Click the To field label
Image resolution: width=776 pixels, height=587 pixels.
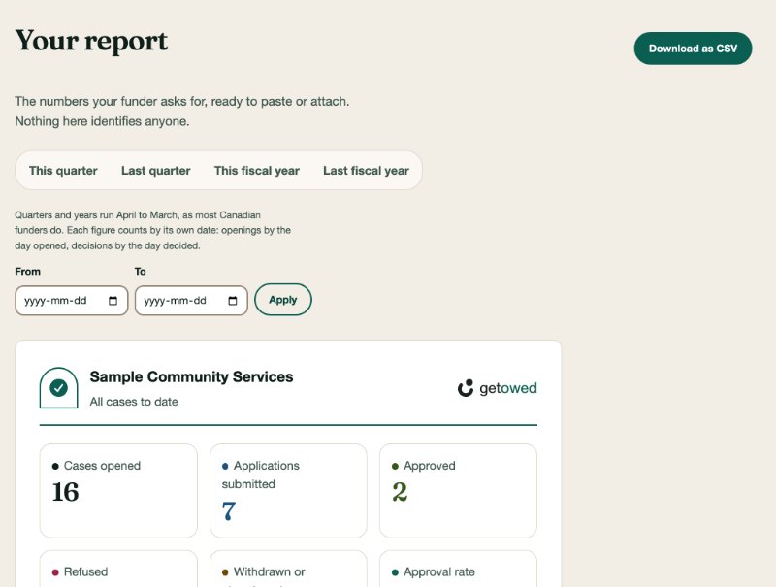click(140, 272)
